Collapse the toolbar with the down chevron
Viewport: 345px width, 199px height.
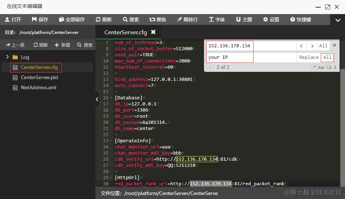point(338,20)
